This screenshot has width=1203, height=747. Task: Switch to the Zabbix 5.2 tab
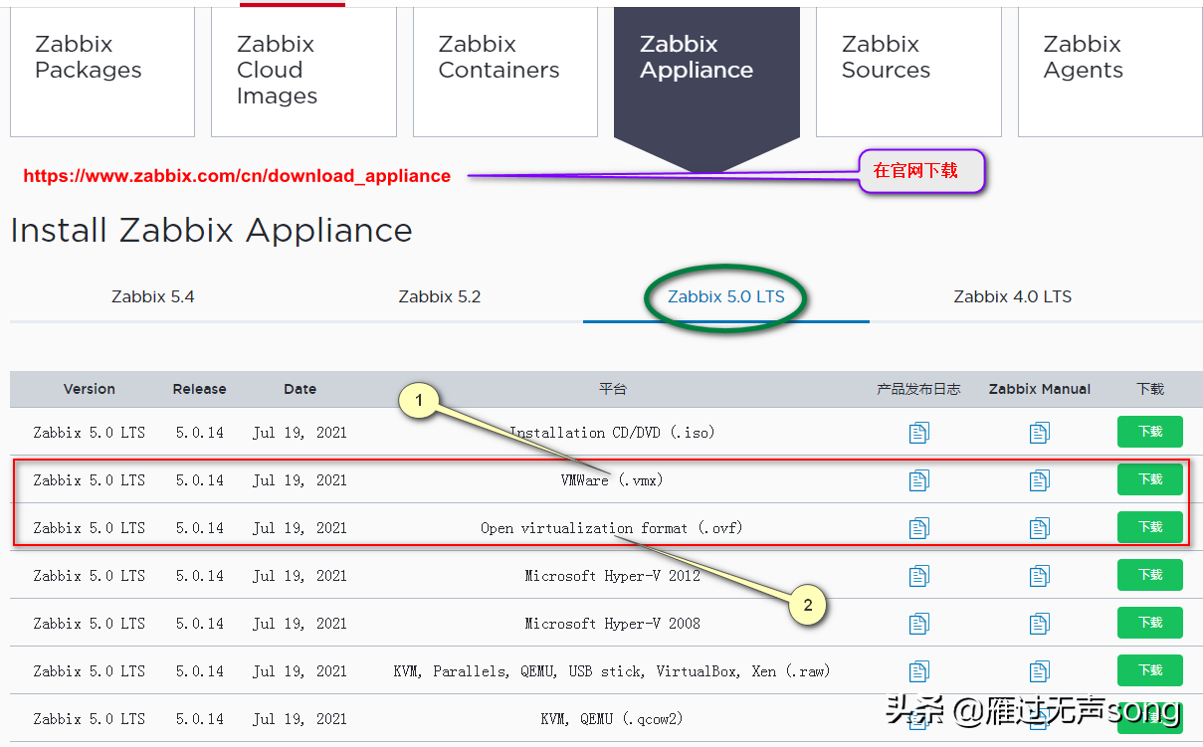(440, 296)
